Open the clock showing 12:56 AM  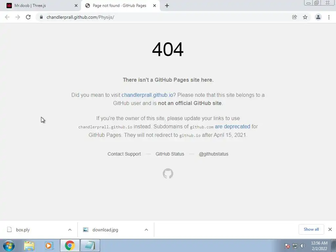[319, 246]
